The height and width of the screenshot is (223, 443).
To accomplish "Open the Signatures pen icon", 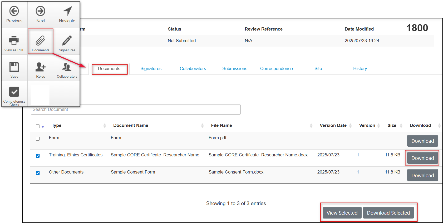I will tap(67, 41).
